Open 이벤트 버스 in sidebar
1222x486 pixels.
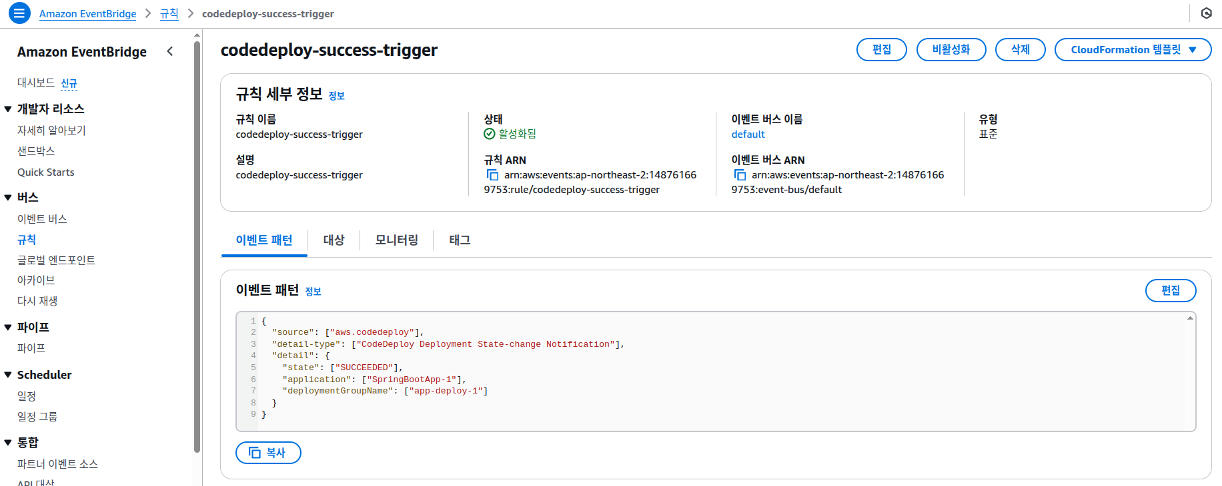[x=42, y=219]
